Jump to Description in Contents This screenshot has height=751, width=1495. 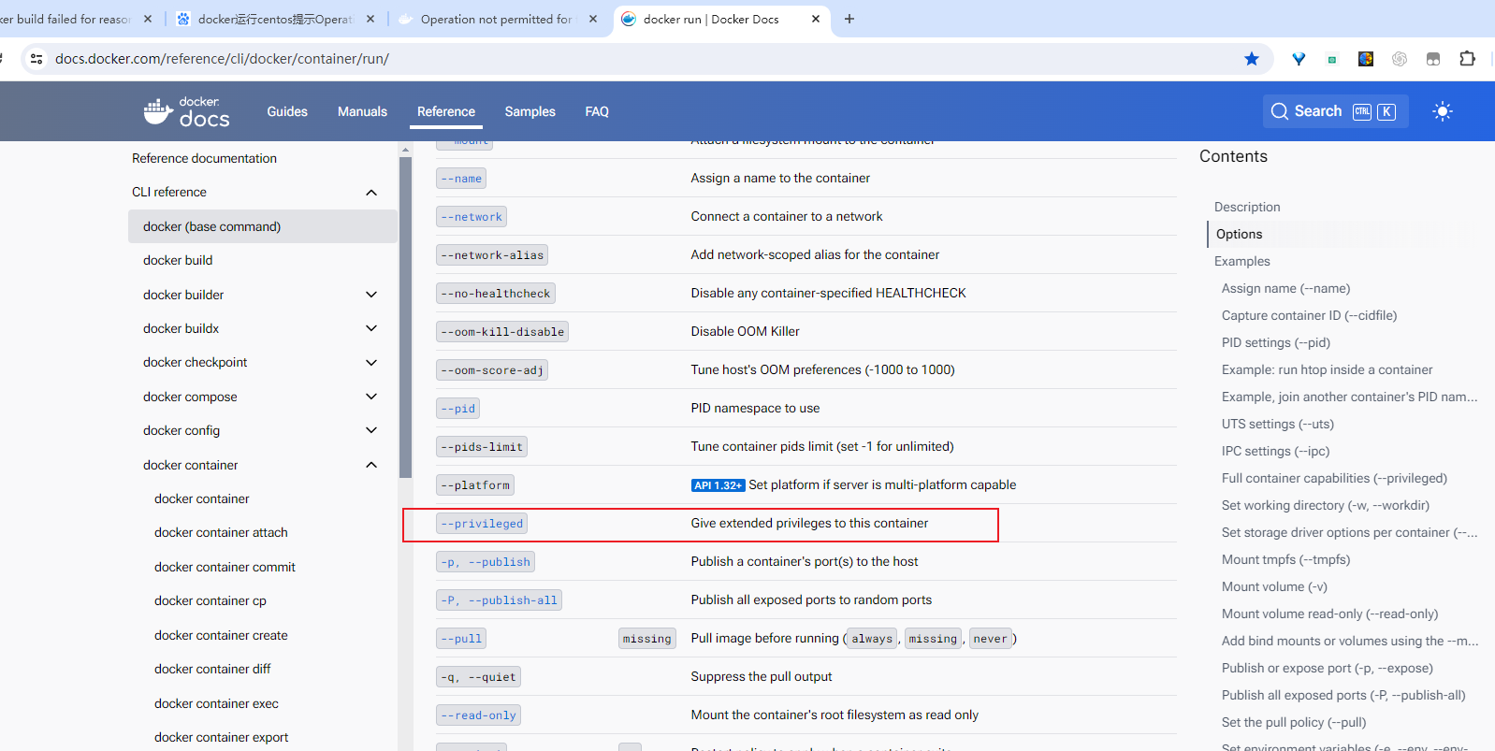(1247, 207)
